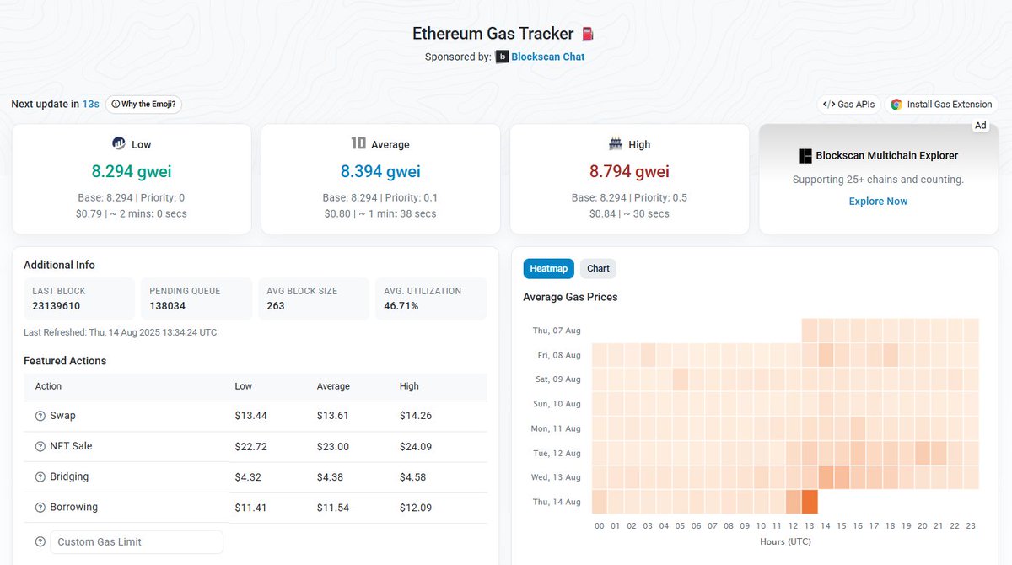Click the code icon beside Gas APIs
The width and height of the screenshot is (1012, 565).
827,104
